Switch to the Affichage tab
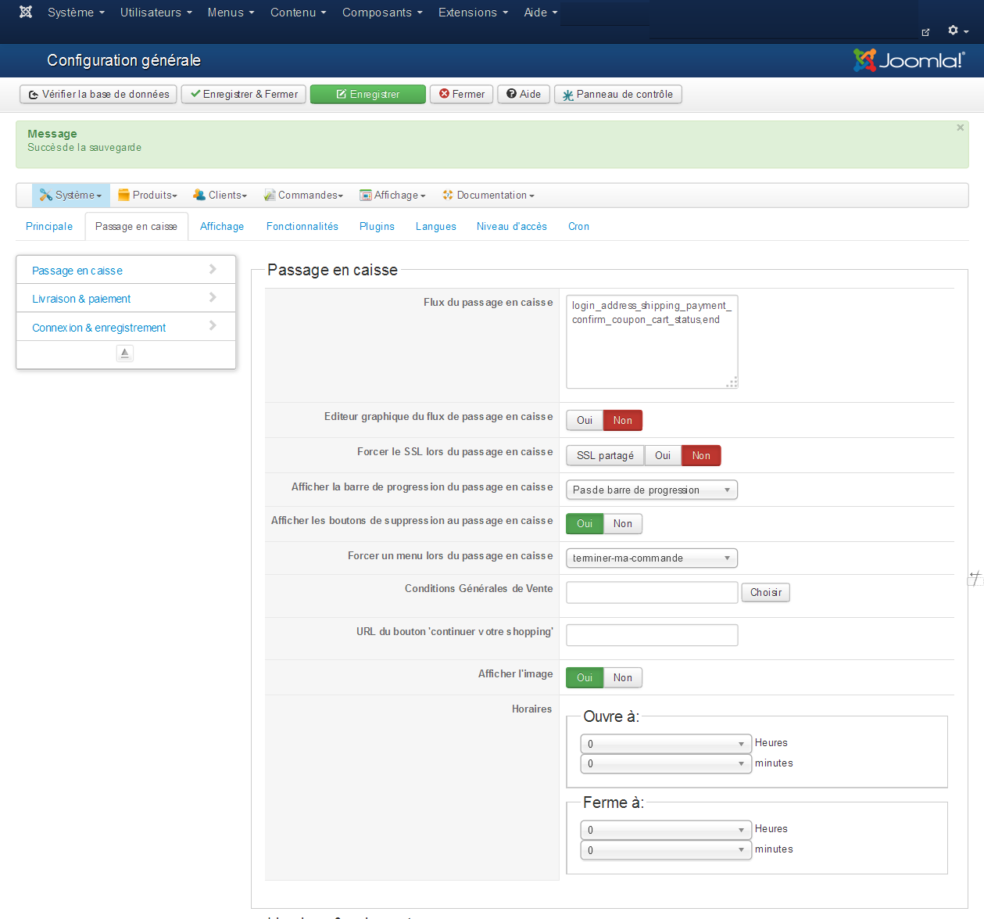 (x=222, y=226)
